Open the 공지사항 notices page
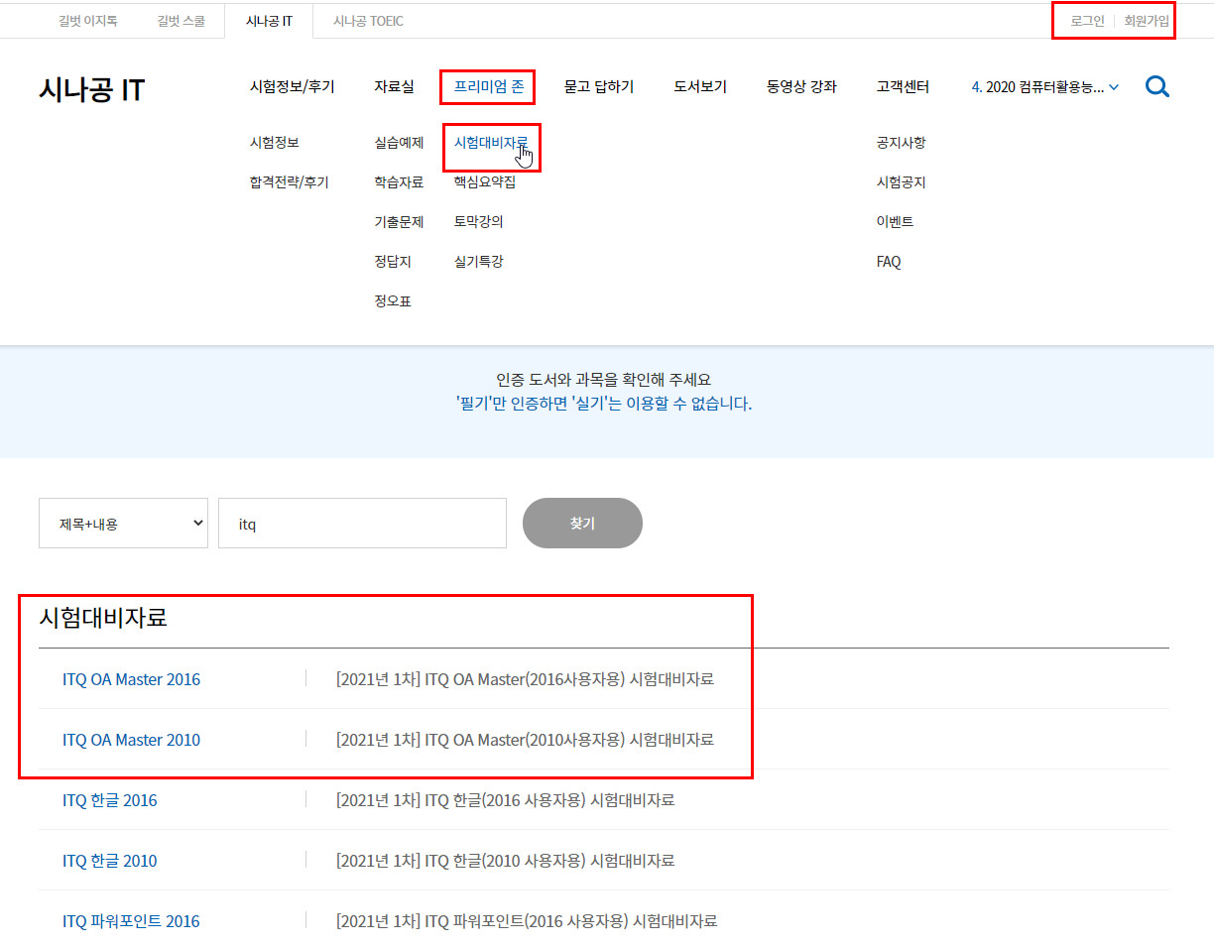The height and width of the screenshot is (947, 1214). [x=901, y=143]
